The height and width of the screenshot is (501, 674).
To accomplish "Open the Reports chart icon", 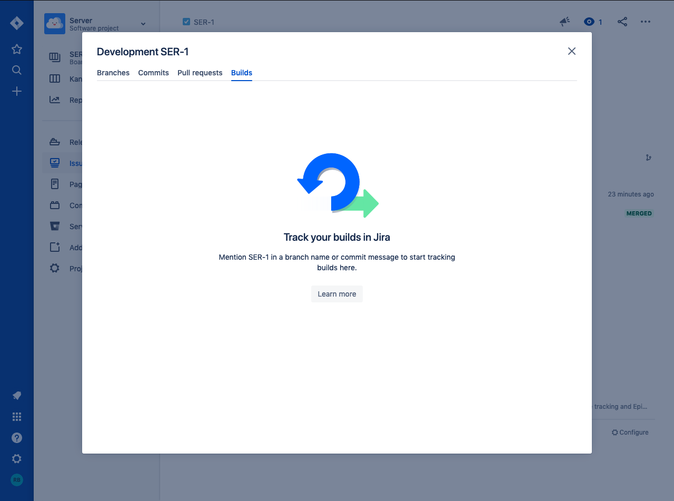I will coord(55,100).
